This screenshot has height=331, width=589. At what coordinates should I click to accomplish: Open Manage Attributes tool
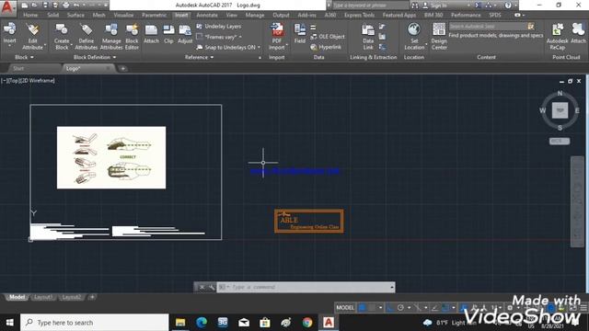pos(111,37)
